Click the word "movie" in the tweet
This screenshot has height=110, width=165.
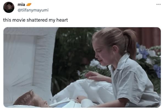pyautogui.click(x=19, y=20)
